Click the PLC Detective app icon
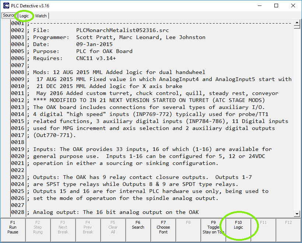 point(6,6)
